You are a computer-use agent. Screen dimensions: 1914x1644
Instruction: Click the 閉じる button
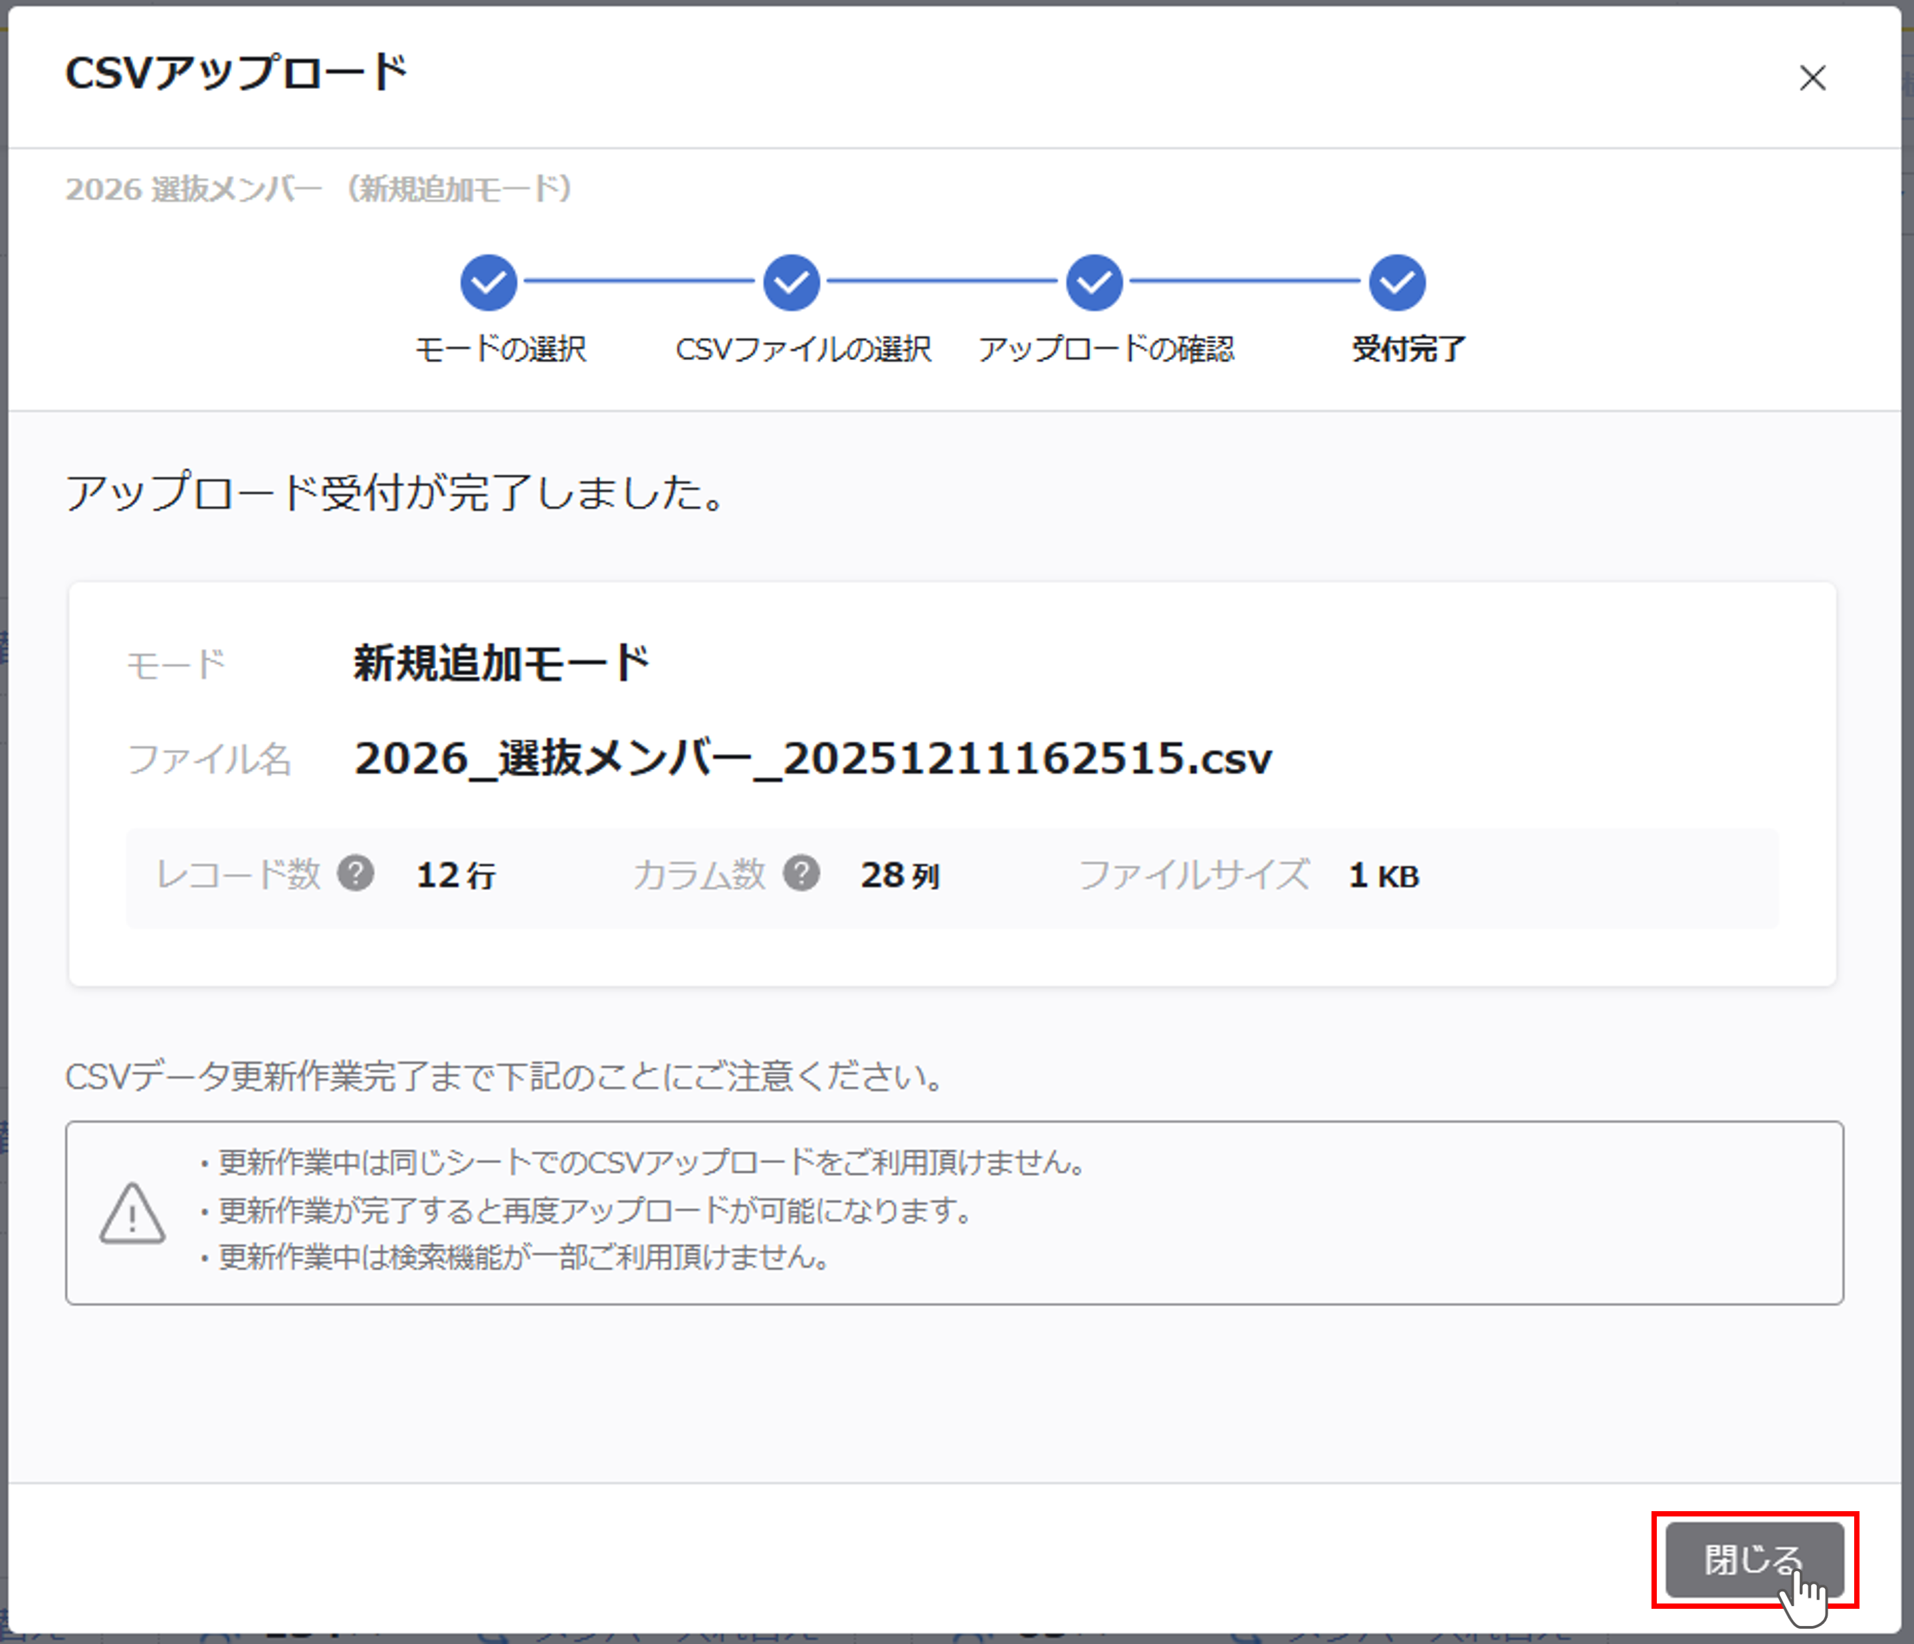(x=1753, y=1560)
